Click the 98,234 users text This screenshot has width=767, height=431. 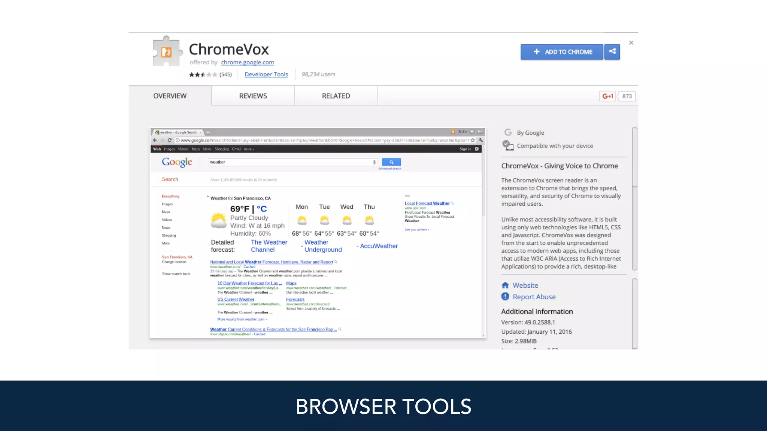[318, 74]
